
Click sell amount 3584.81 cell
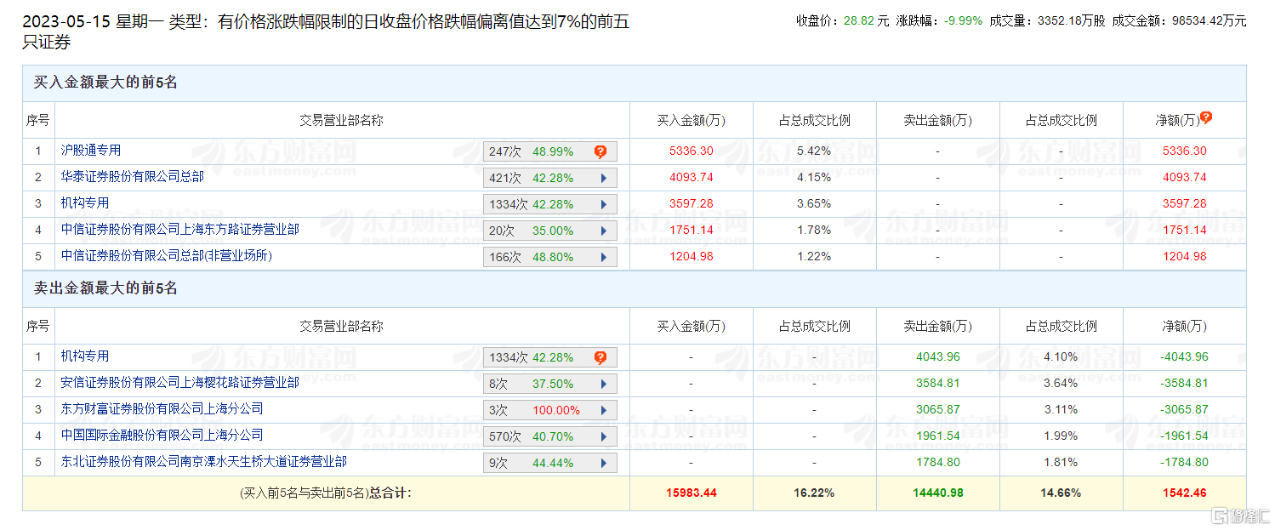click(938, 383)
